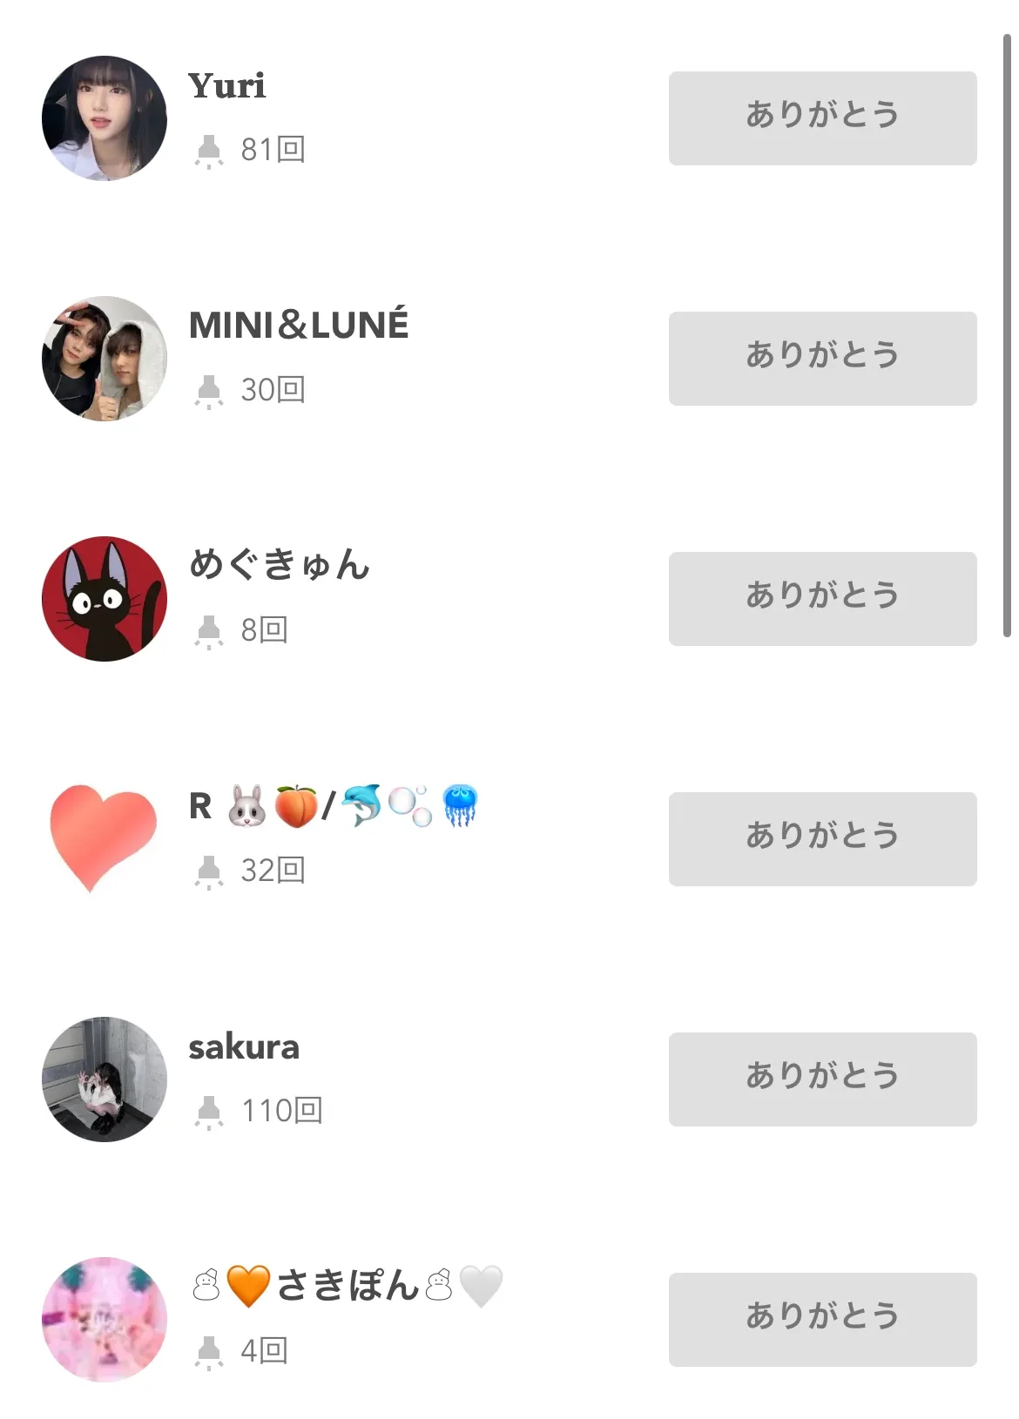
Task: Tap さきぽん's pink avatar
Action: pyautogui.click(x=105, y=1320)
